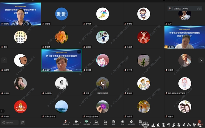Select the brown bear cartoon avatar

(x=20, y=60)
